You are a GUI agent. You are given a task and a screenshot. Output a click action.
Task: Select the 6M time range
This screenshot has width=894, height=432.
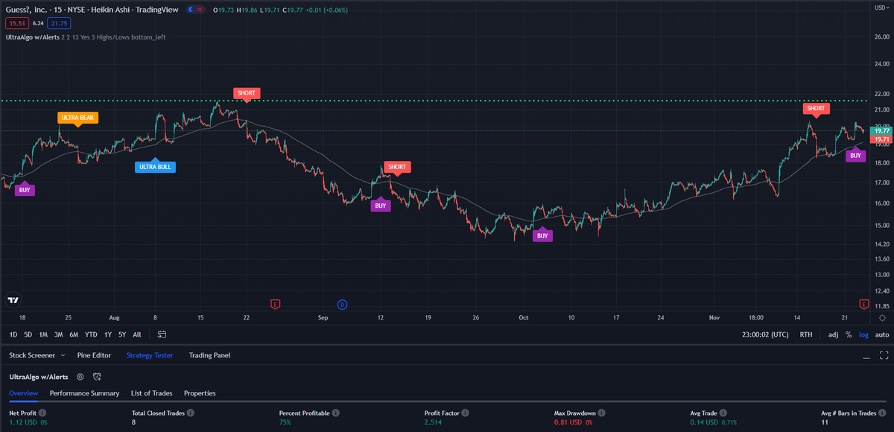[74, 334]
